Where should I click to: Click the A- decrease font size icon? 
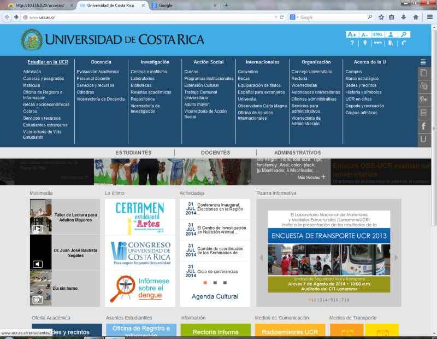[x=364, y=34]
